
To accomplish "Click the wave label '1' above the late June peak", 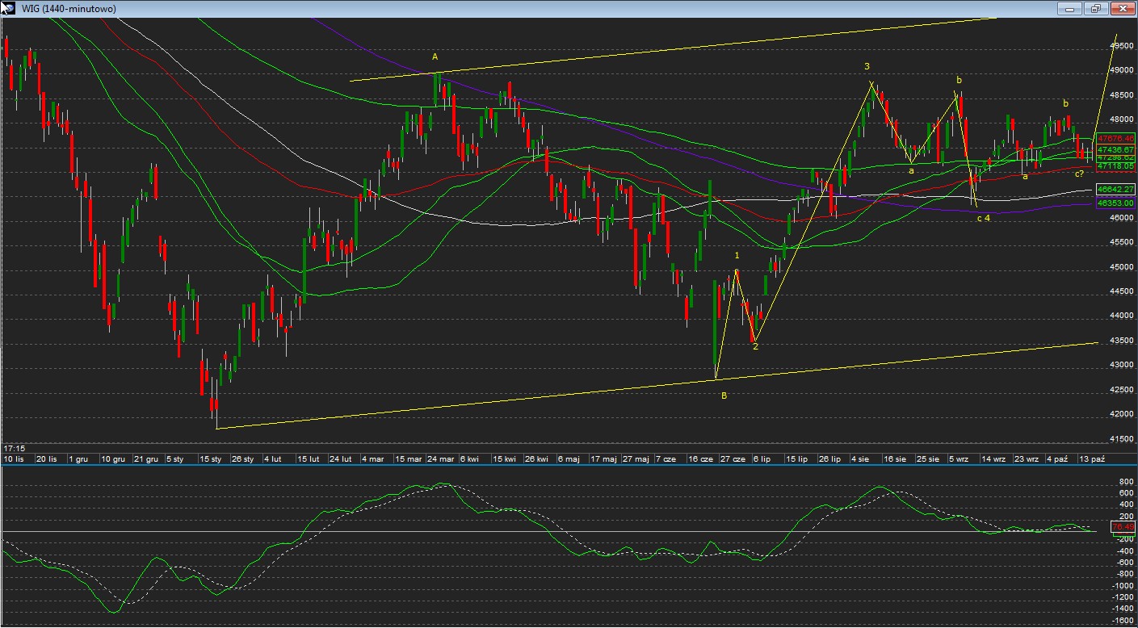I will point(737,255).
